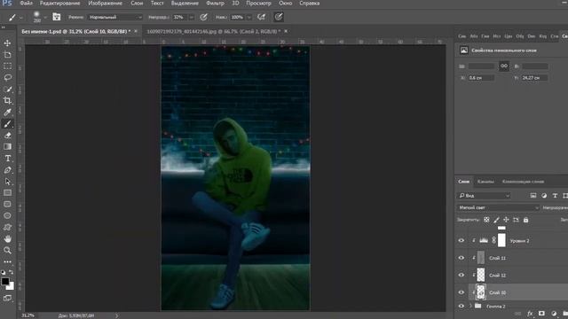Screen dimensions: 568x319
Task: Open the Файл menu
Action: [x=26, y=4]
